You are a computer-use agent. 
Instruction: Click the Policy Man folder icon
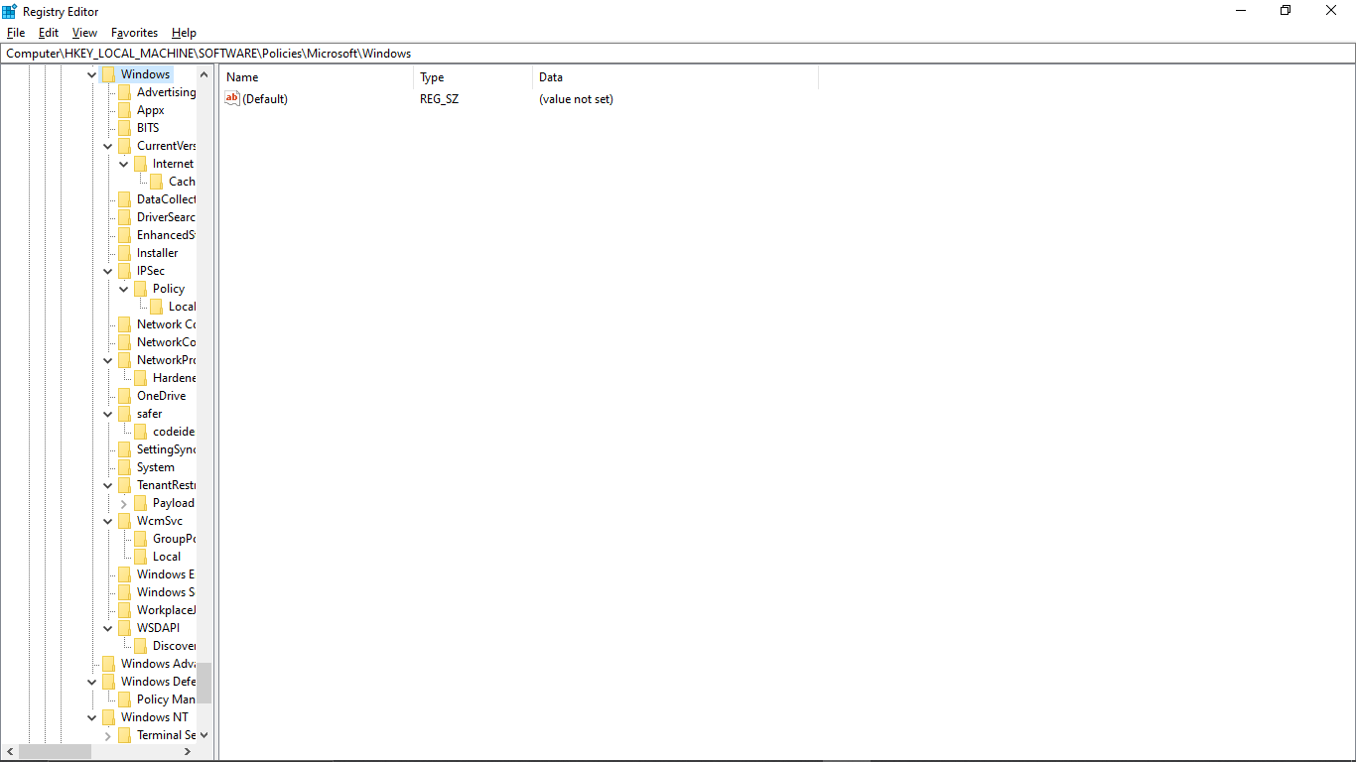(124, 699)
